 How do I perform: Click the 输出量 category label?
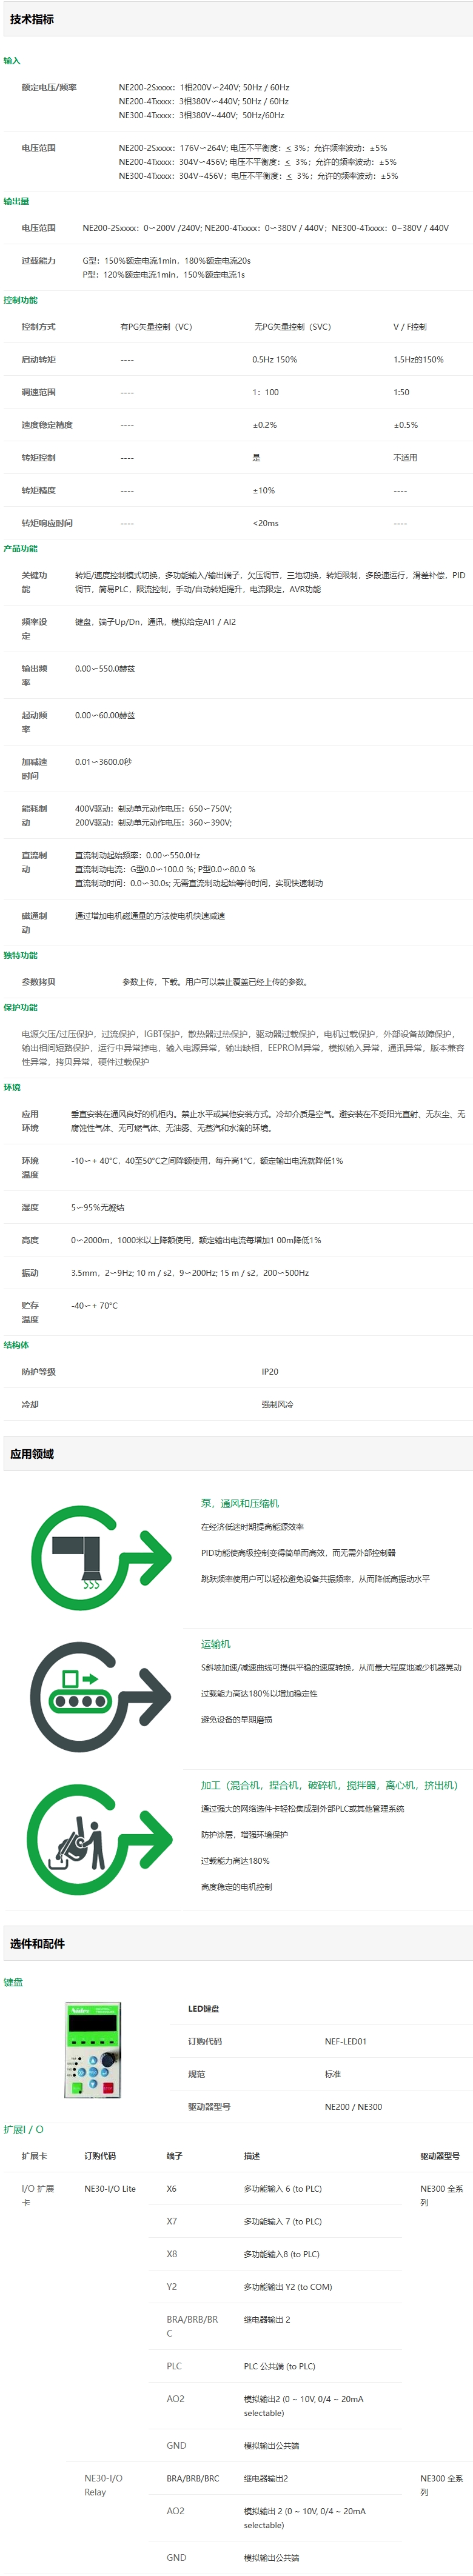(x=16, y=201)
